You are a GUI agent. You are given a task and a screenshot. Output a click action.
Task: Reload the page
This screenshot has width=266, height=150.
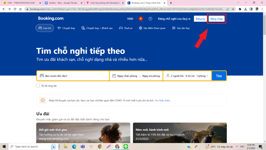pyautogui.click(x=15, y=9)
